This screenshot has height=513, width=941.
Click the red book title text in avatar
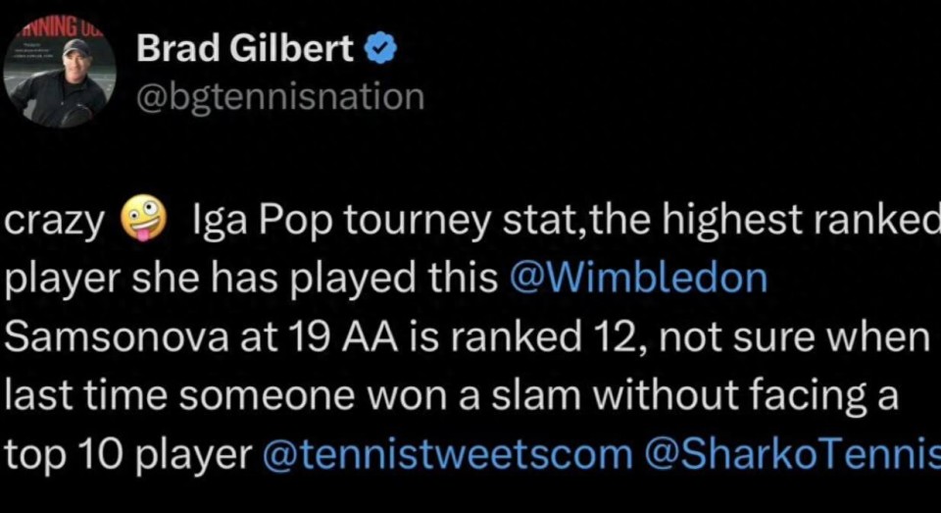(59, 27)
